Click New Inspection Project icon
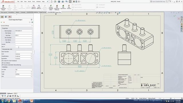183x103 pixels. (3, 7)
